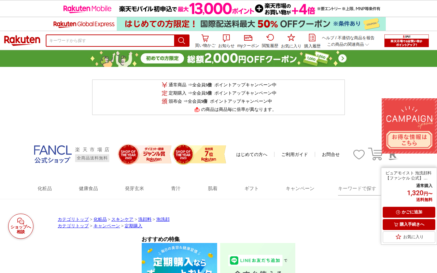Open the ヘルプ link in the header
Viewport: 437px width, 273px height.
328,38
